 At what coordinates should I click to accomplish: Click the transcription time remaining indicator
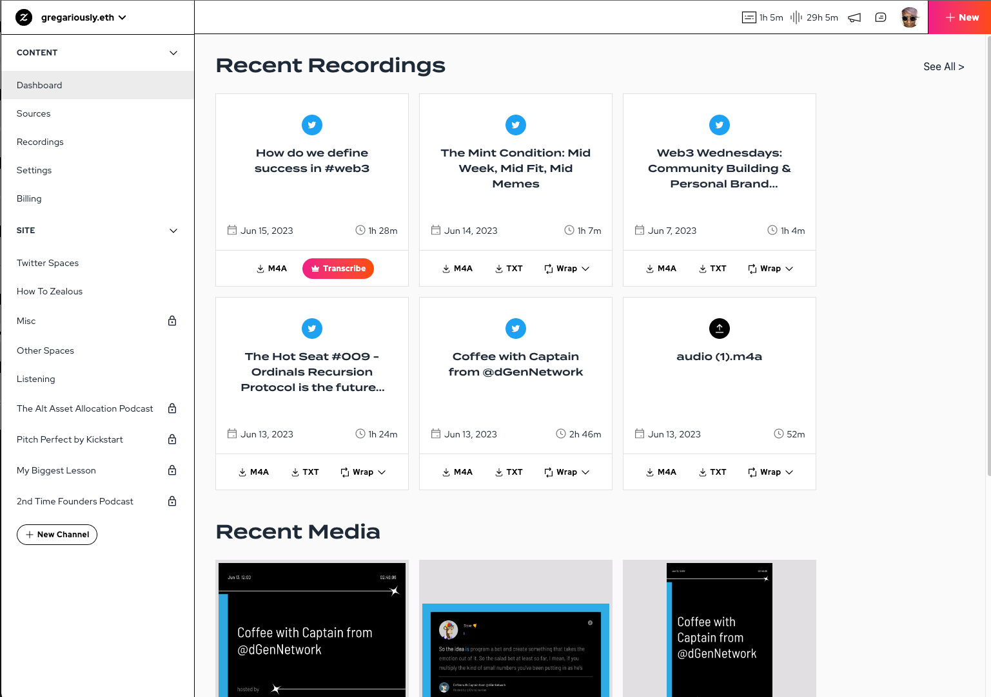[x=763, y=17]
